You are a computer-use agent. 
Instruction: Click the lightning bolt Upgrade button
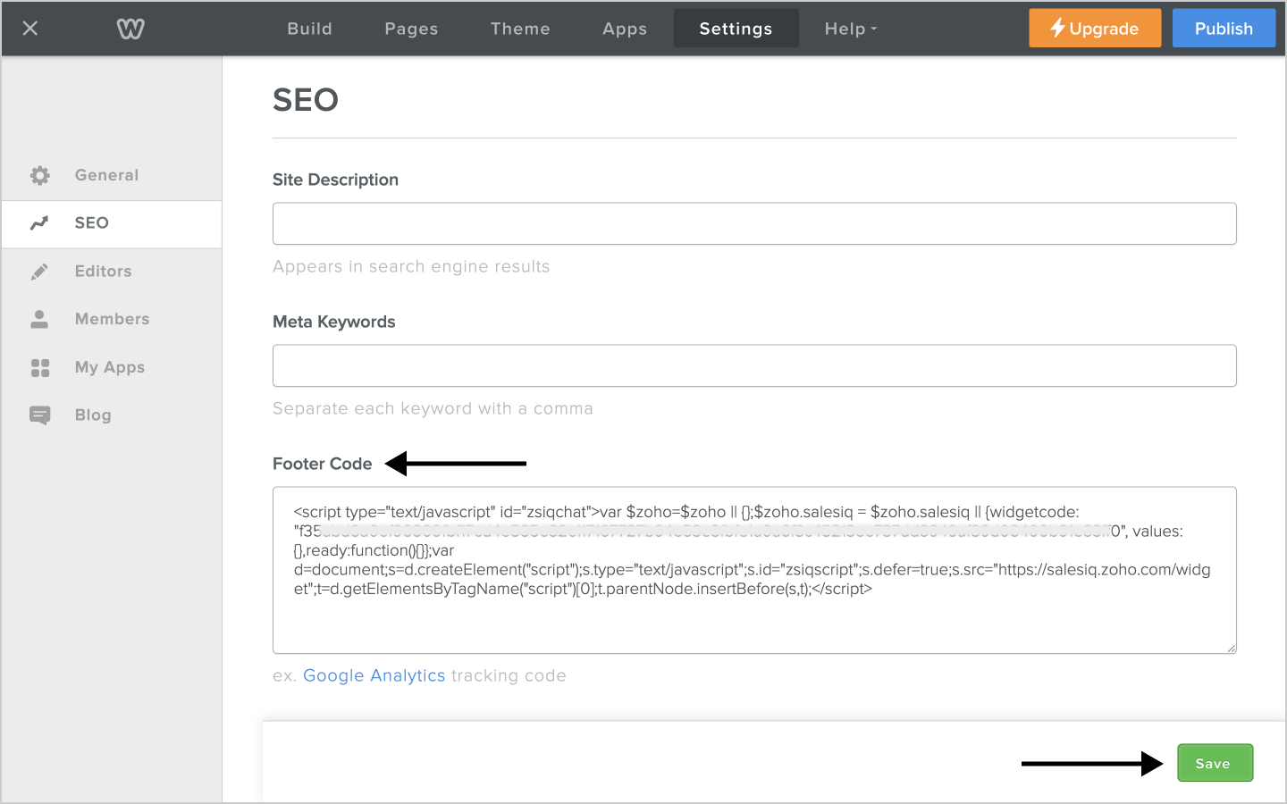point(1095,29)
